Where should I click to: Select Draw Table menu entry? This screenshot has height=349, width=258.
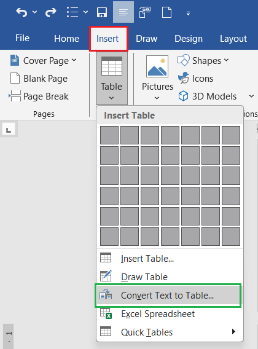(170, 276)
